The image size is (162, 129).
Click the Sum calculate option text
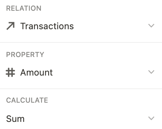coord(15,119)
